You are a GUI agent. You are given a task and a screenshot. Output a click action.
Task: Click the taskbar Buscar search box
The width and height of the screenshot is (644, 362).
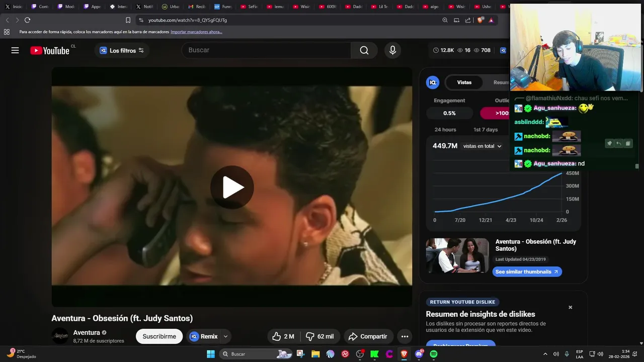click(x=257, y=354)
